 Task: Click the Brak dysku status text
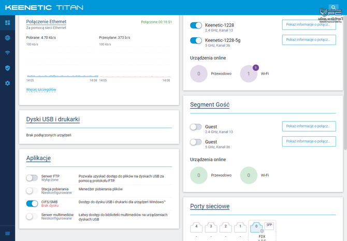50,206
